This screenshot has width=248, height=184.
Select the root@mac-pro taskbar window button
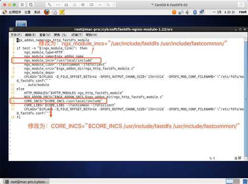26,182
